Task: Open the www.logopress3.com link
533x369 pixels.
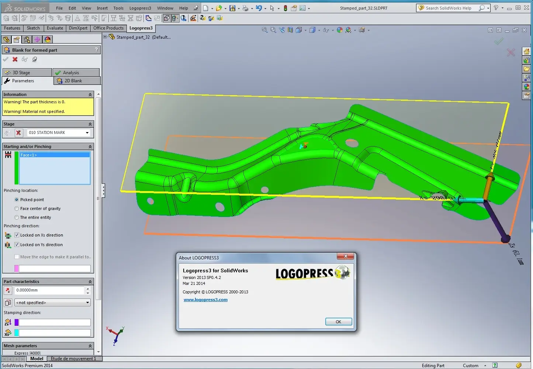Action: pyautogui.click(x=205, y=300)
